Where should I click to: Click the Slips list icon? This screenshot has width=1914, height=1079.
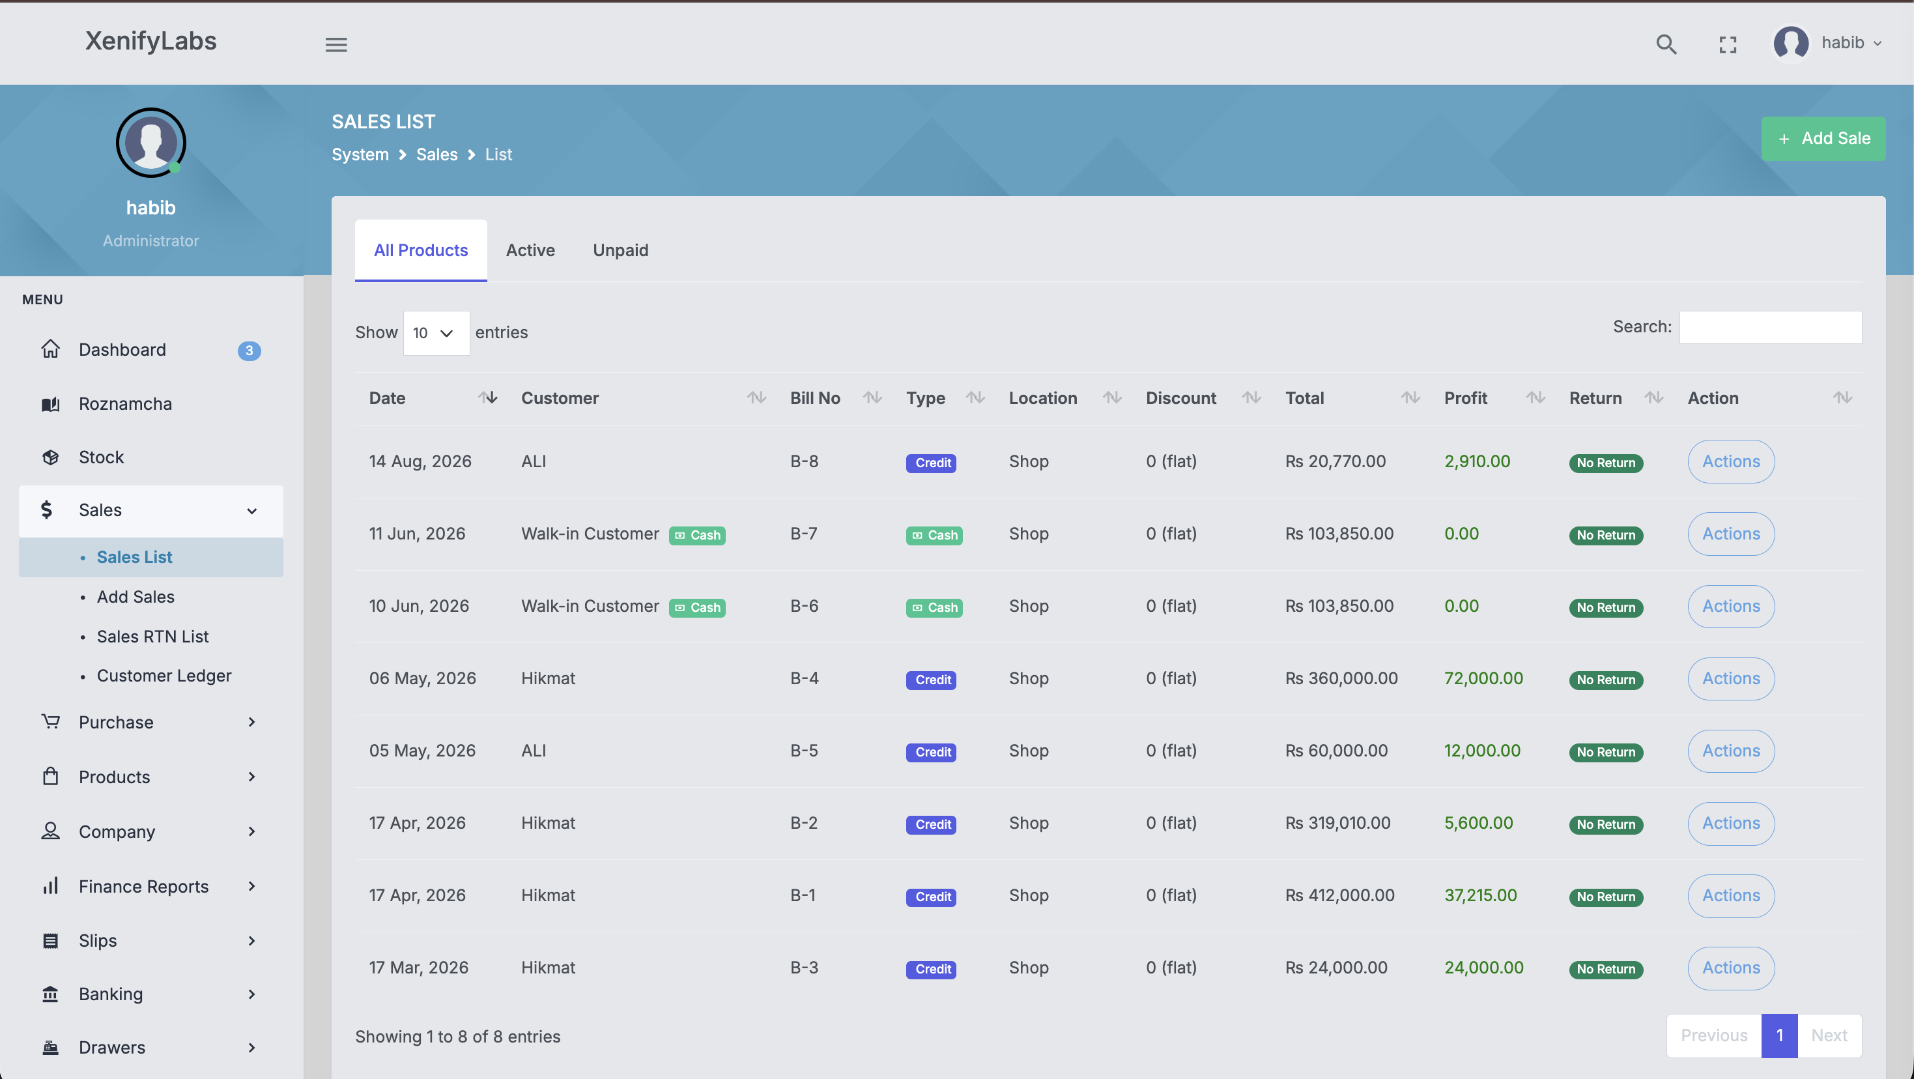50,941
